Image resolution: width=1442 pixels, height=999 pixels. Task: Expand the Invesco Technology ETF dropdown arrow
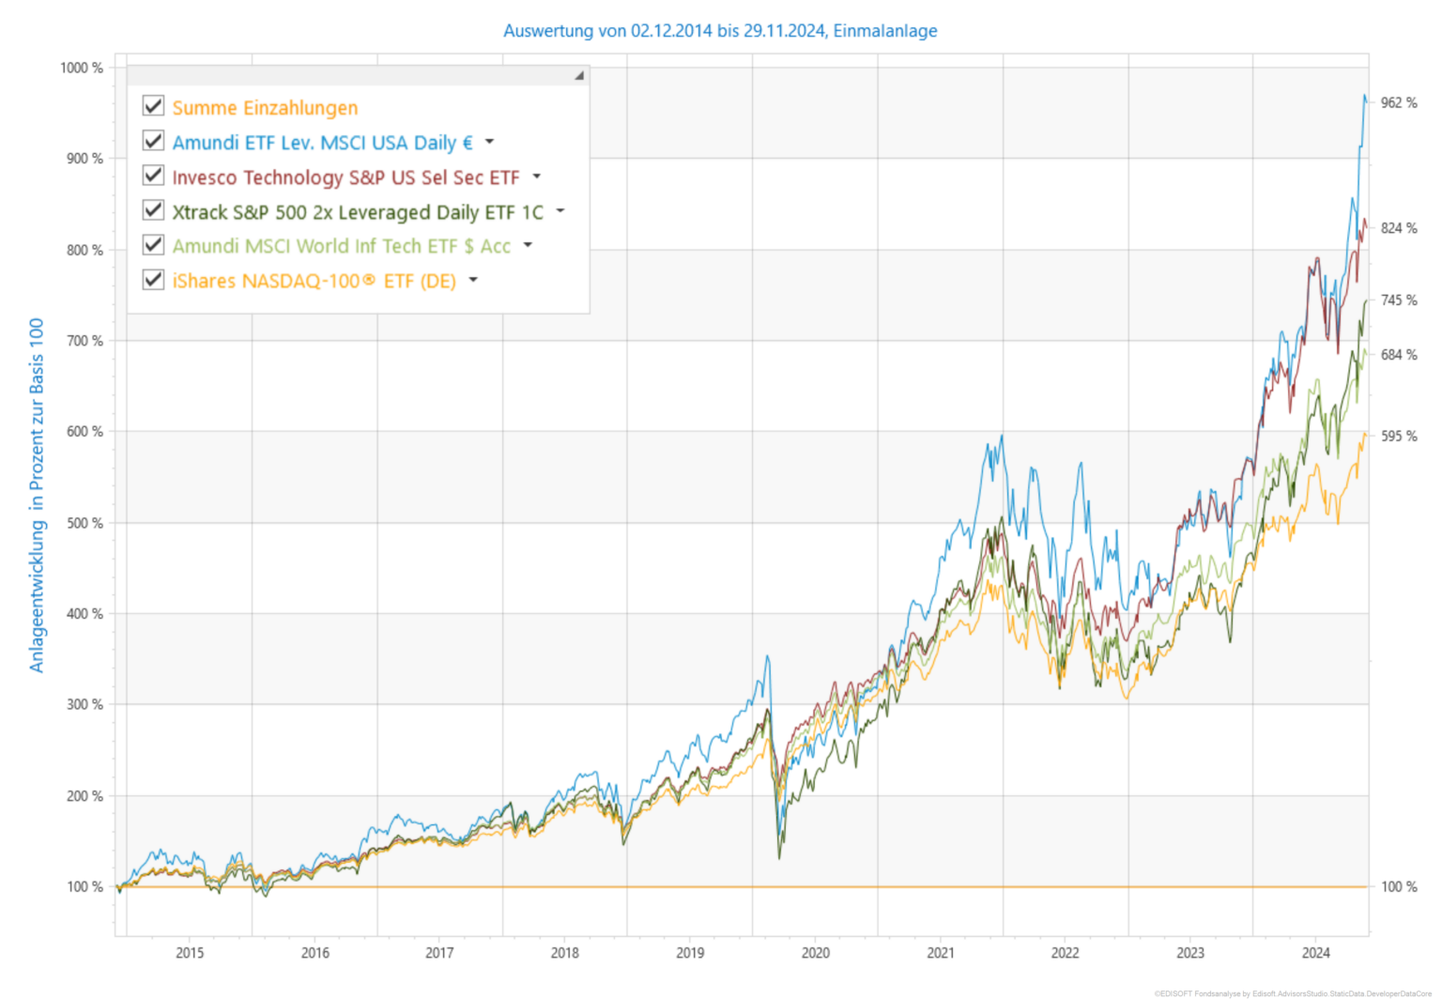537,177
